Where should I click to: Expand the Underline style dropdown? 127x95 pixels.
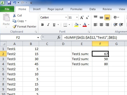58,25
